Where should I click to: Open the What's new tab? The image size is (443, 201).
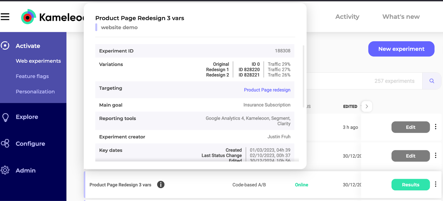(x=401, y=17)
